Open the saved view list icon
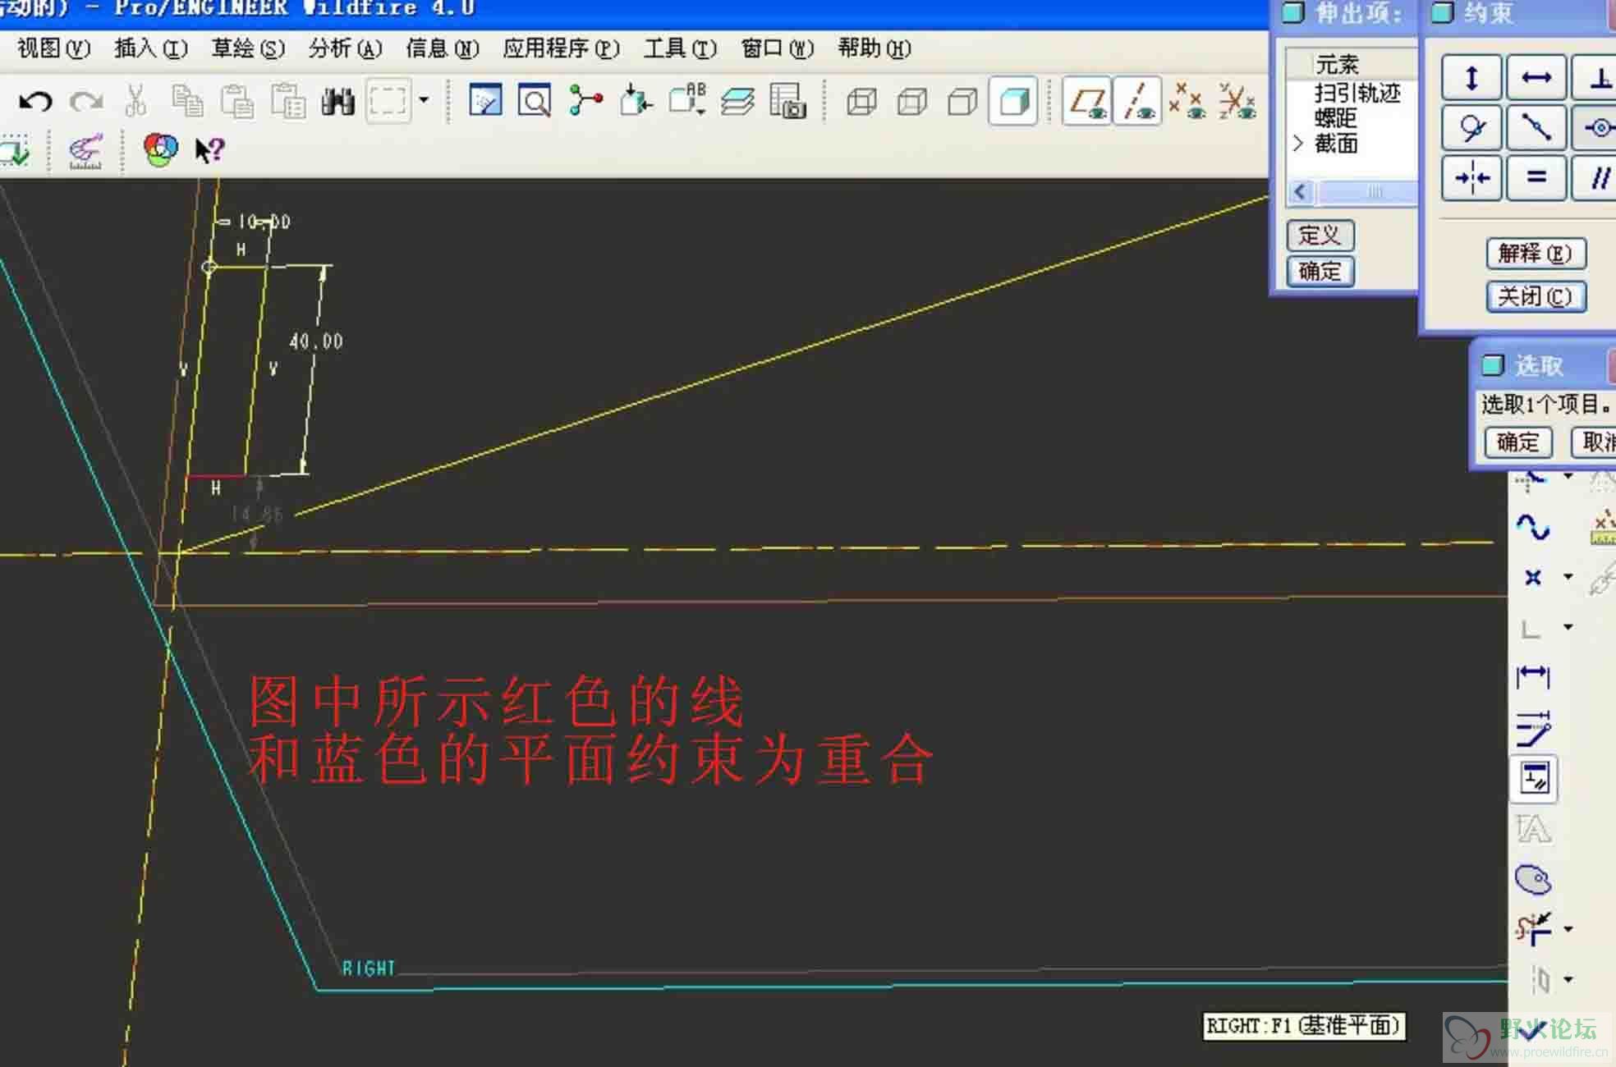Viewport: 1616px width, 1067px height. pyautogui.click(x=687, y=100)
